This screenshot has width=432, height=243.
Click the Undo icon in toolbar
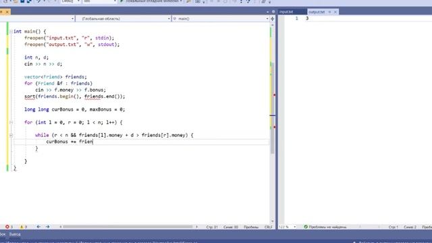pos(38,1)
